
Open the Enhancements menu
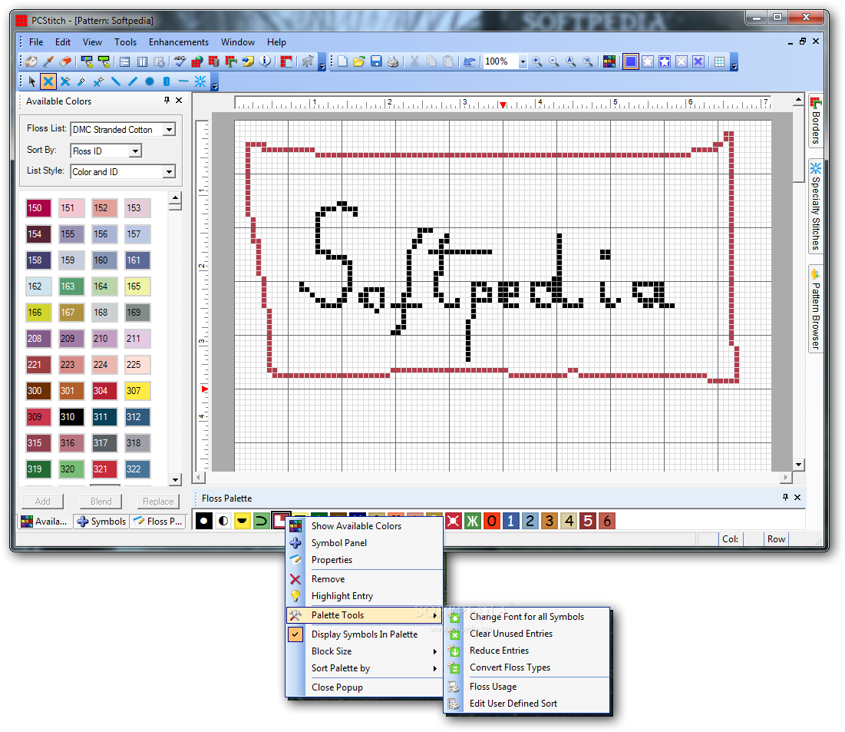point(178,42)
